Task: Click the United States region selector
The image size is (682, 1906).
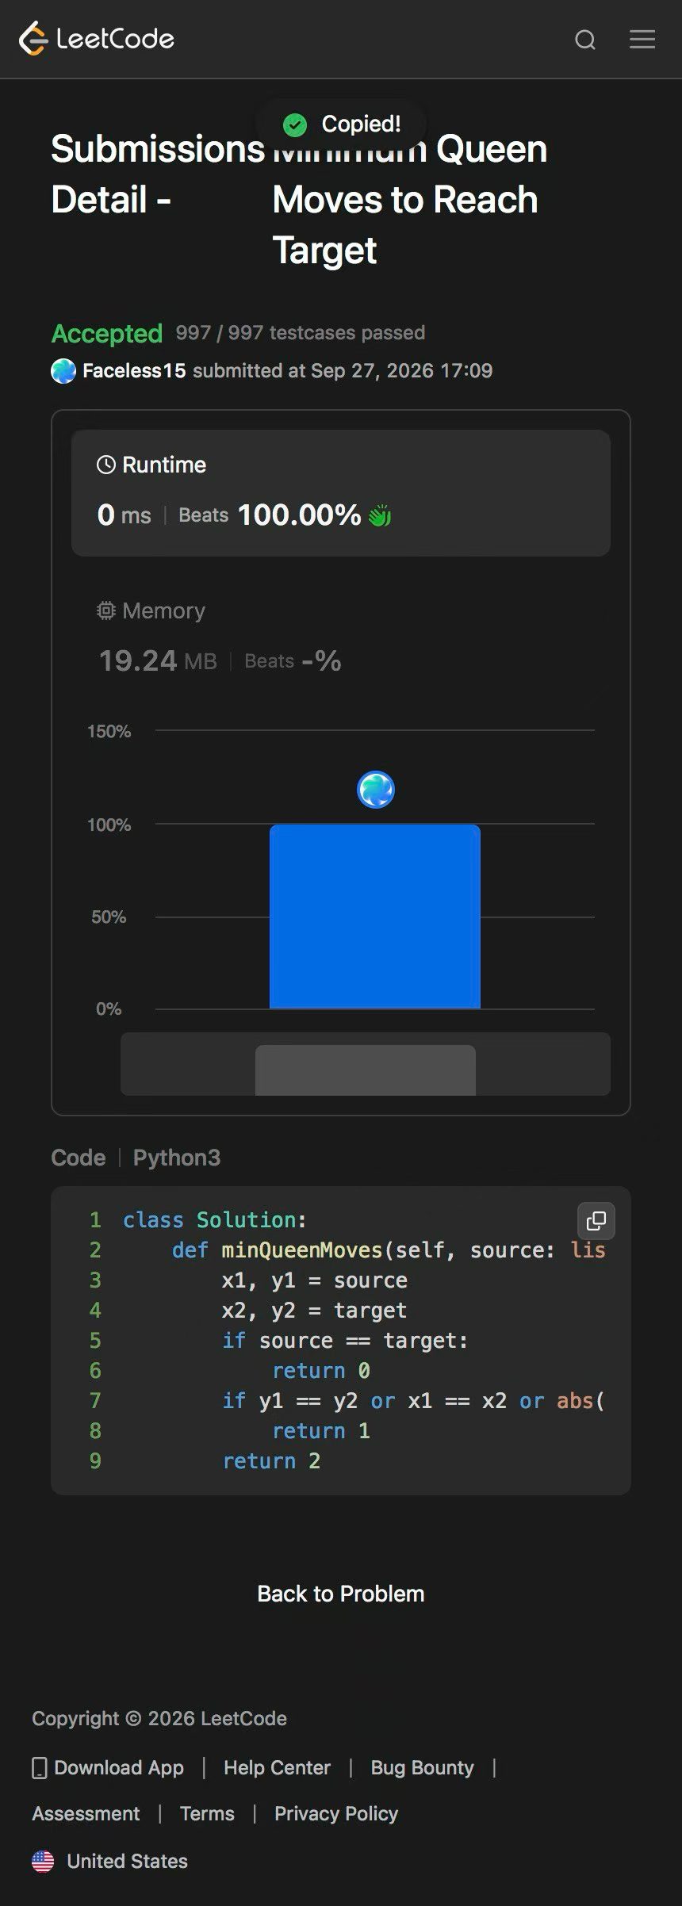Action: point(110,1861)
